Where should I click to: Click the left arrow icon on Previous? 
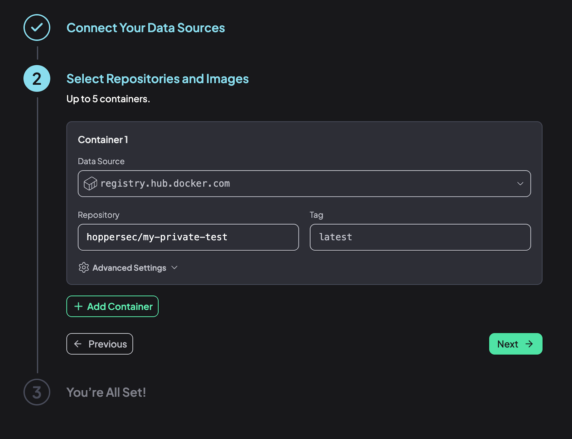coord(78,344)
